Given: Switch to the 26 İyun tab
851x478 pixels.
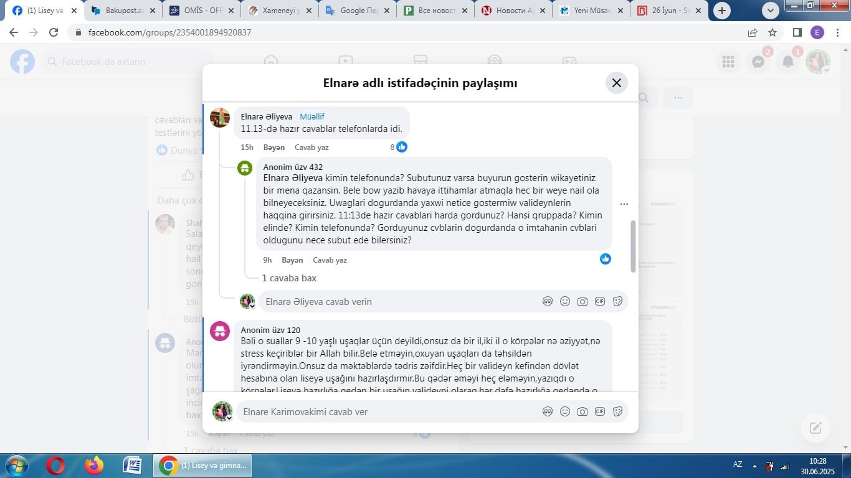Looking at the screenshot, I should (x=668, y=11).
